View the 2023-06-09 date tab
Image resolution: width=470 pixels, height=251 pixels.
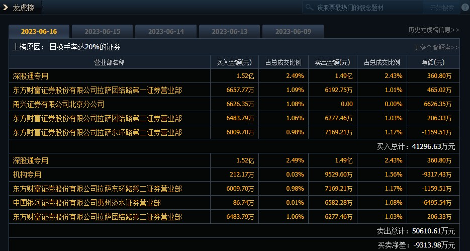293,31
